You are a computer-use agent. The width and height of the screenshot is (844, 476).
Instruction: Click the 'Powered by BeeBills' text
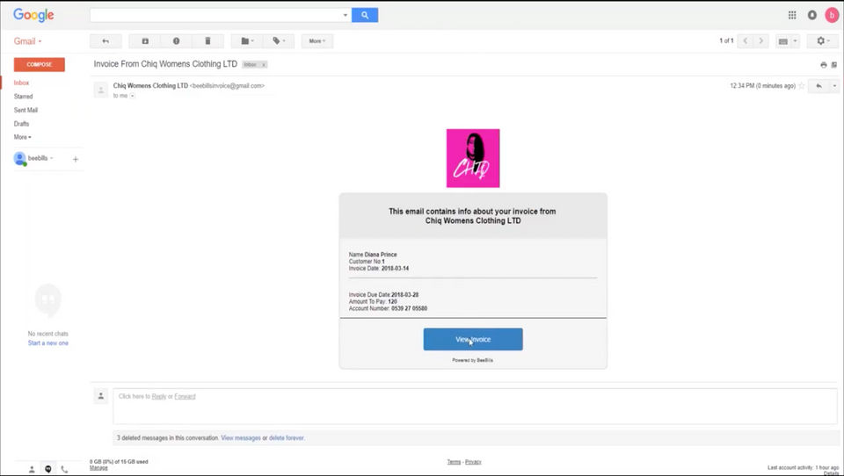click(473, 360)
